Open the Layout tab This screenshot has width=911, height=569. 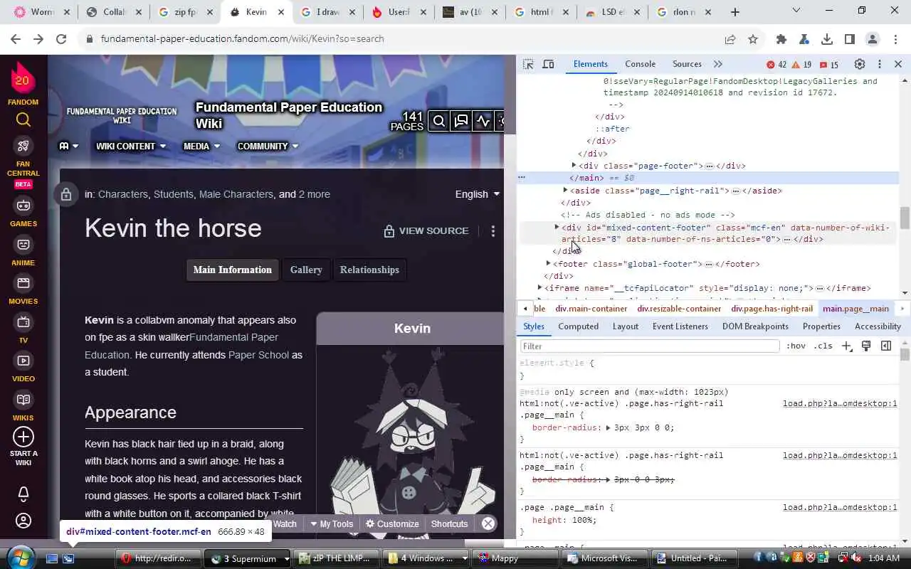626,326
